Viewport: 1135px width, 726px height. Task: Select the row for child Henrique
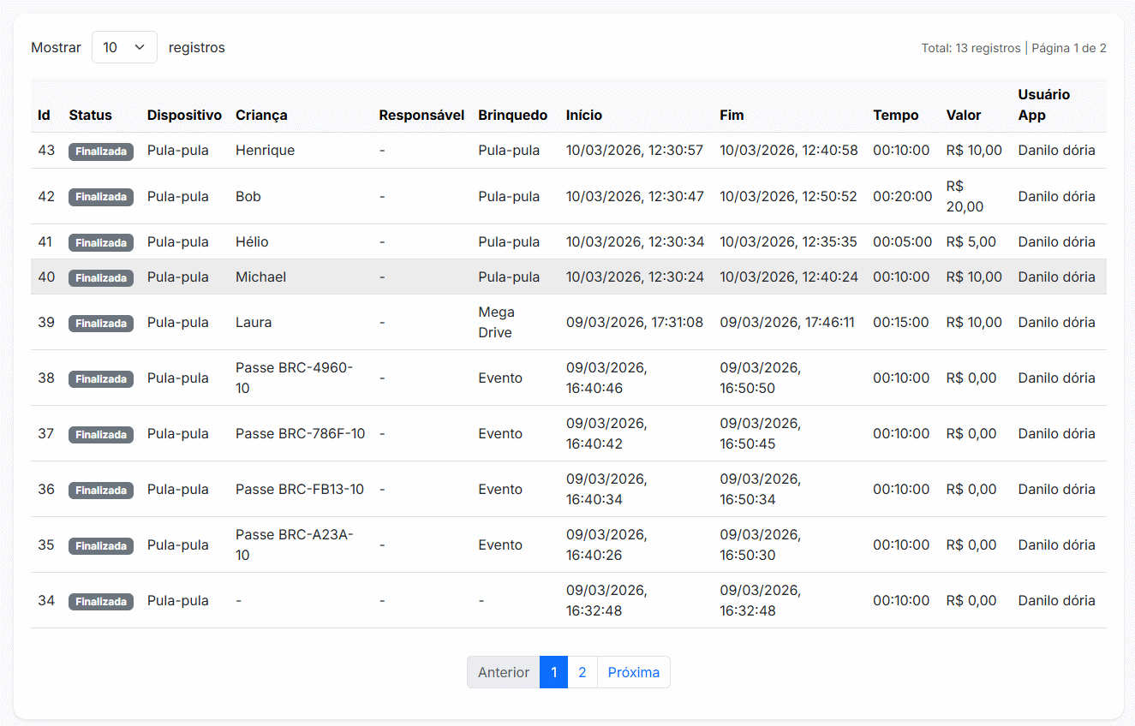265,151
